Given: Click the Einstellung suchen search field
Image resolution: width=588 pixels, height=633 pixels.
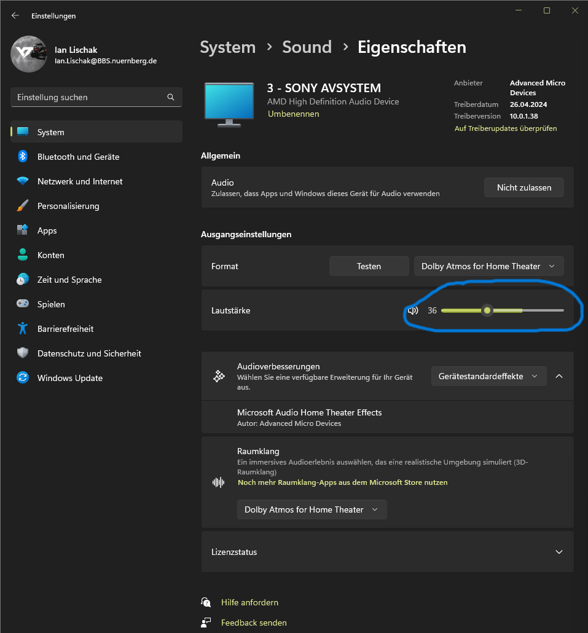Looking at the screenshot, I should point(96,97).
